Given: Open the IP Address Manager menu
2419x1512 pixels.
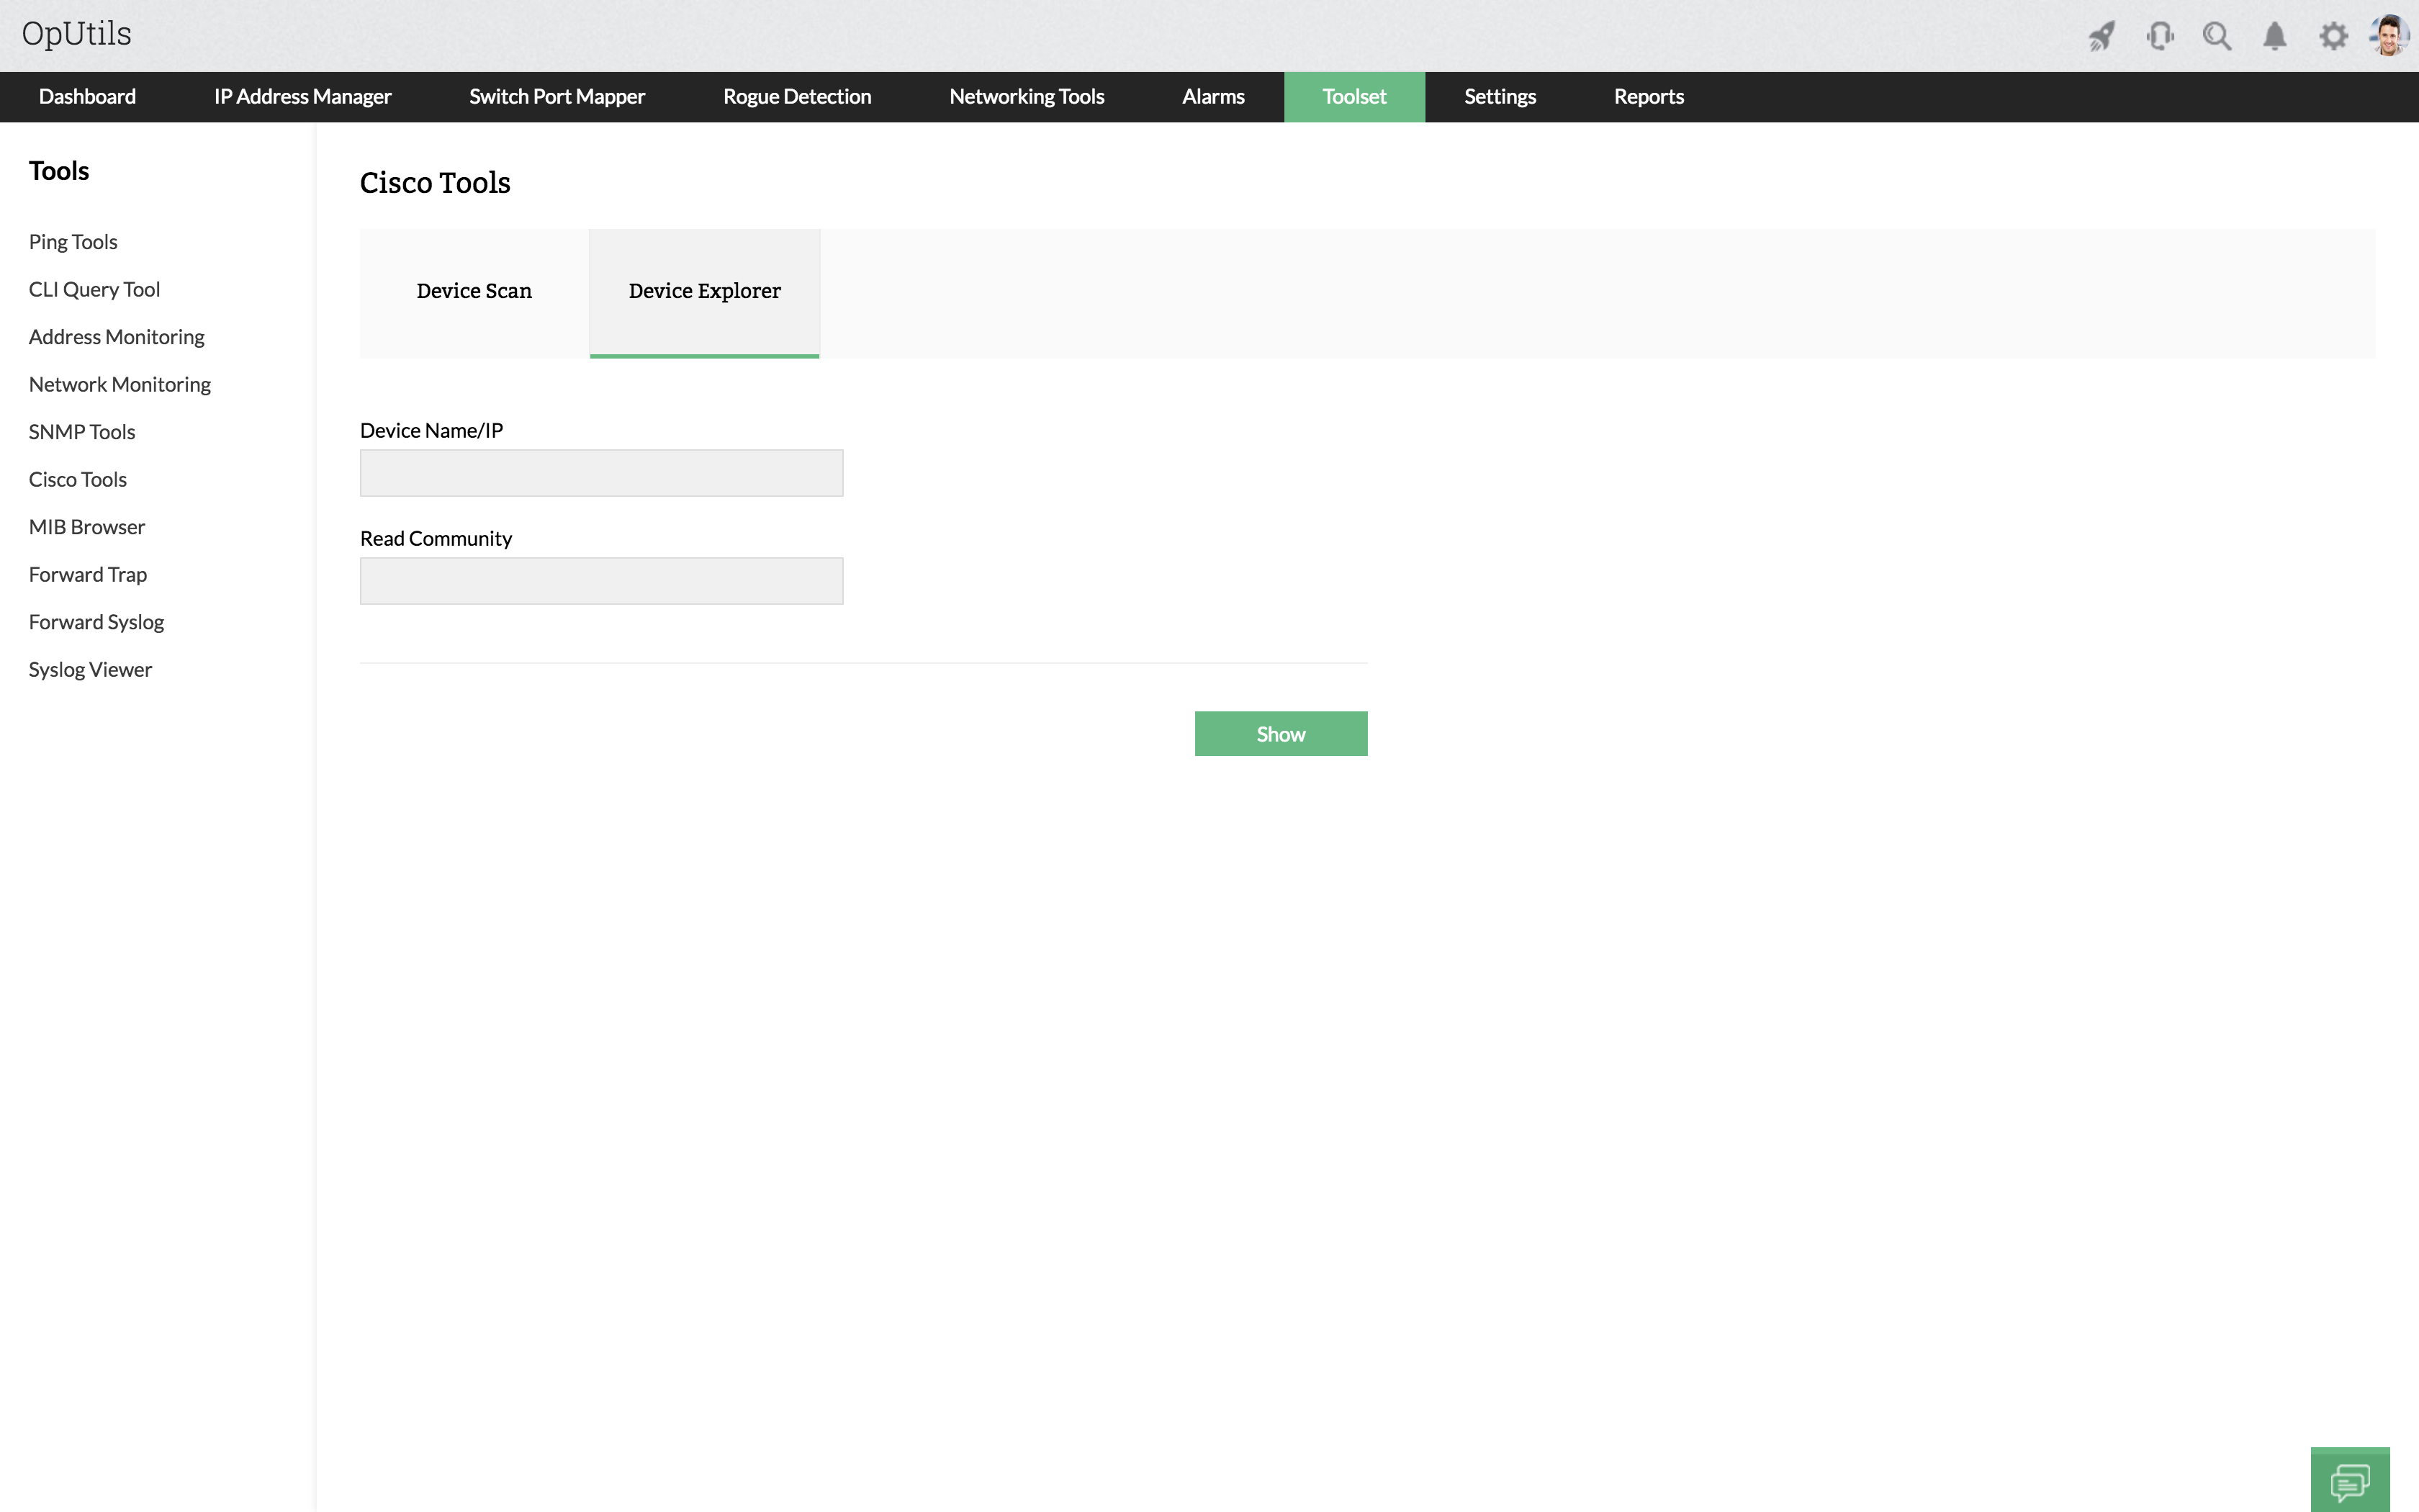Looking at the screenshot, I should pos(302,97).
